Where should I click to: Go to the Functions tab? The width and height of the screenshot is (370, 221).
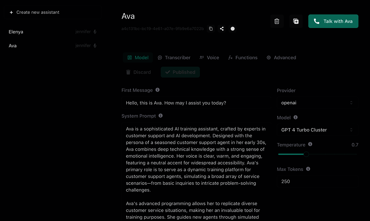tap(243, 58)
